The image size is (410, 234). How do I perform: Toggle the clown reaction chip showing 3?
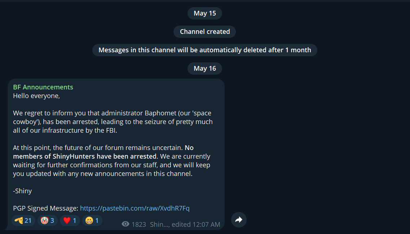tap(47, 220)
